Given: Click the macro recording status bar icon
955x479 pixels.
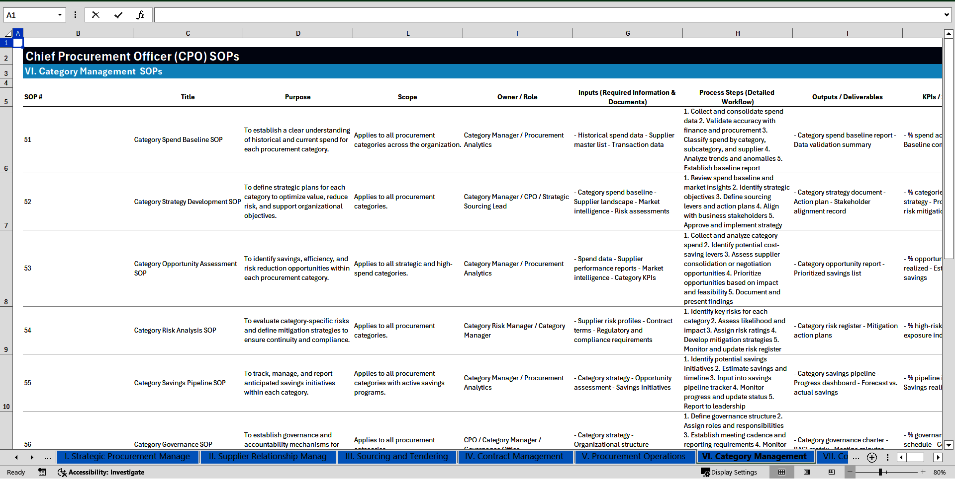Looking at the screenshot, I should tap(42, 472).
